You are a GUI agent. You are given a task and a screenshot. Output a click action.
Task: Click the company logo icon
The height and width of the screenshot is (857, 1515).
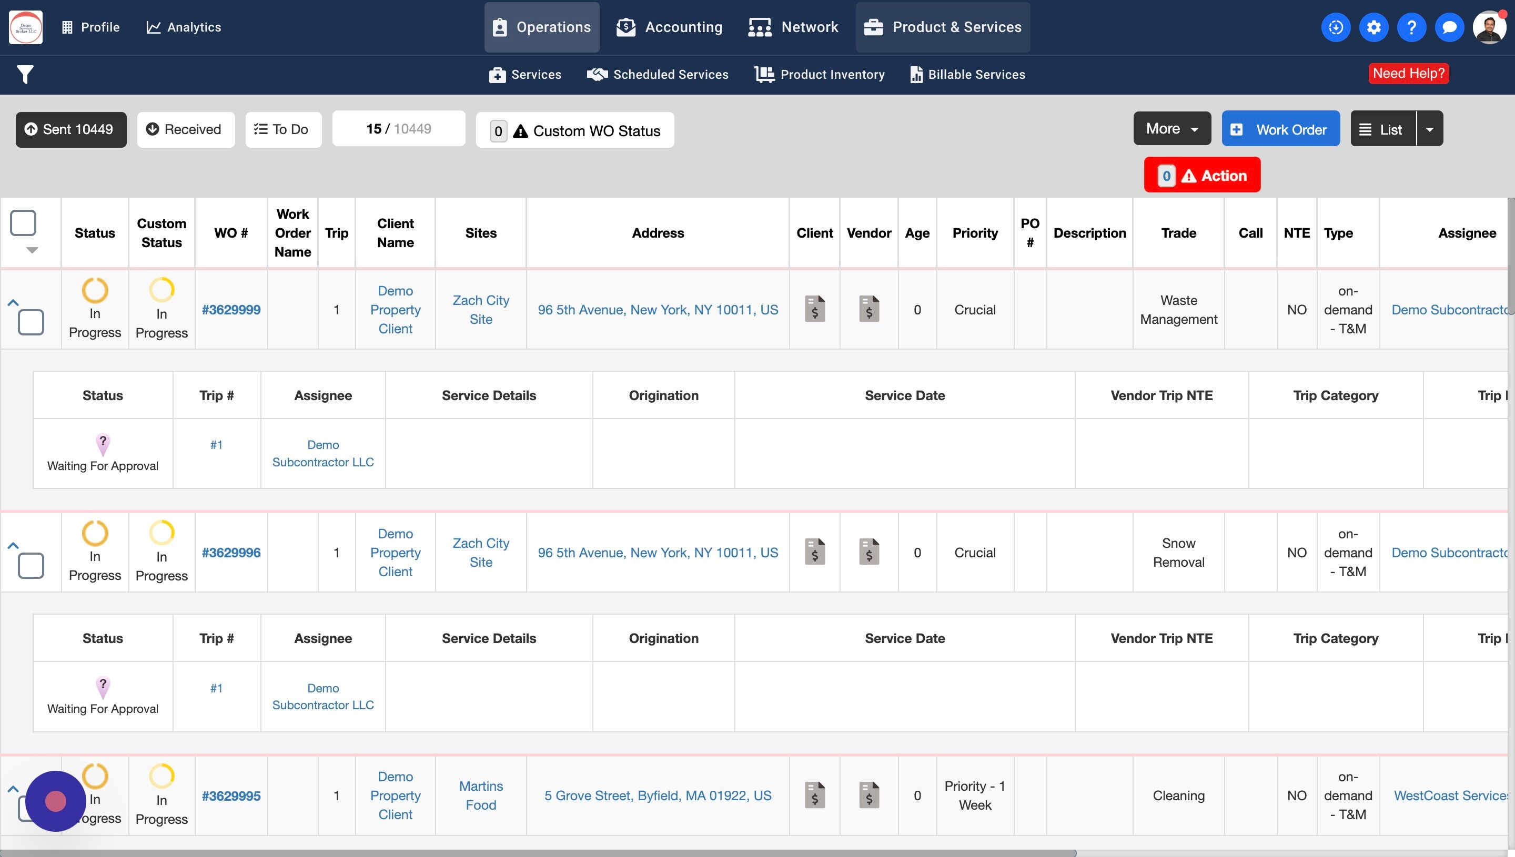[x=25, y=27]
